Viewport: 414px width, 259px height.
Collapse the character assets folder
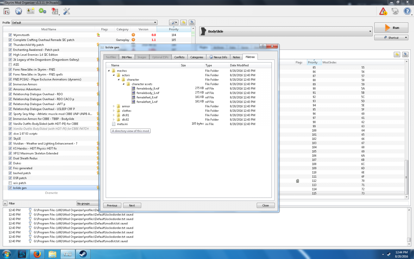click(124, 84)
